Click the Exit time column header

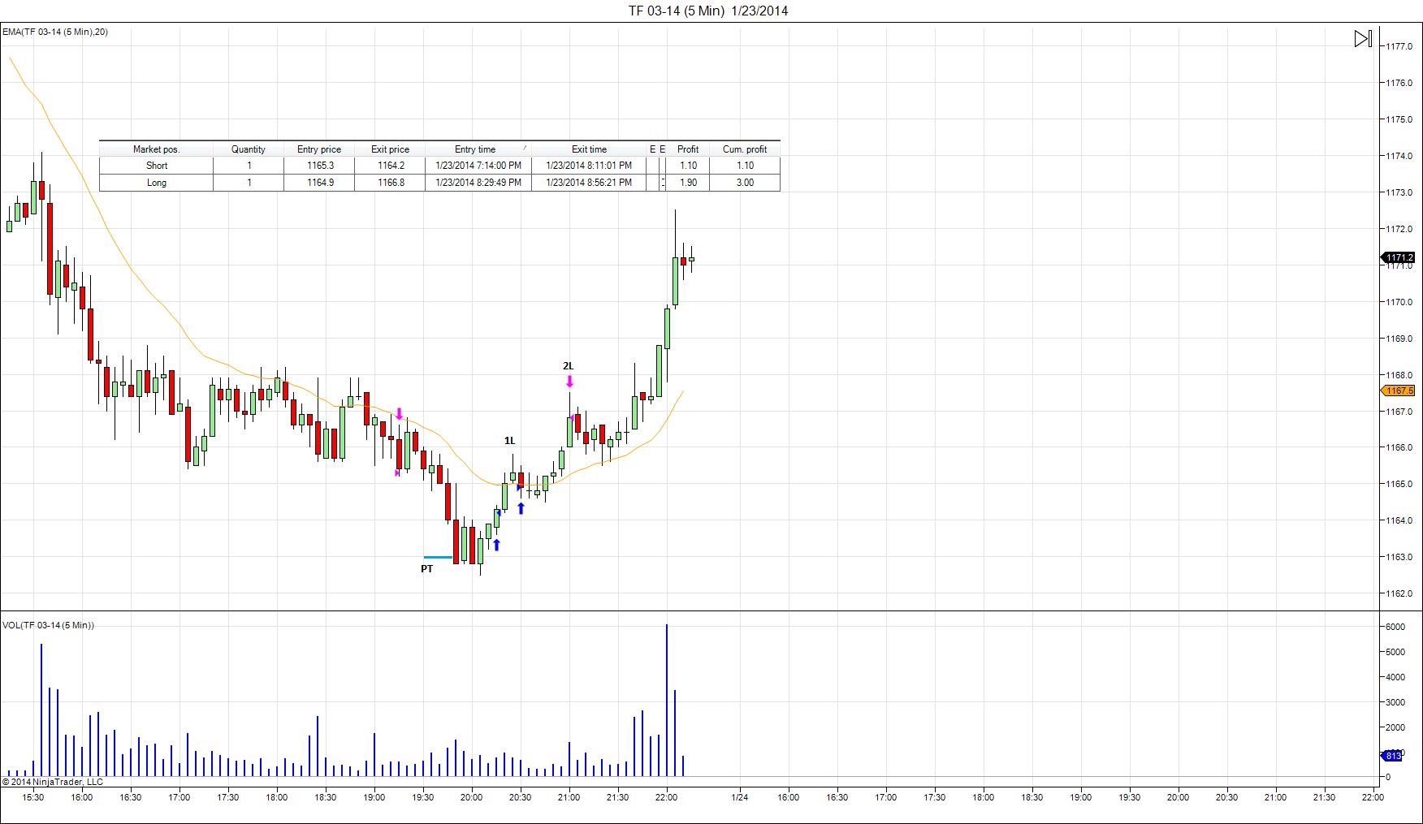[x=589, y=149]
